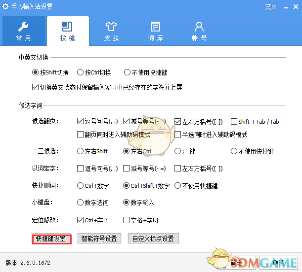Click the 取消 cancel button
Viewport: 302px width, 272px height.
[278, 263]
